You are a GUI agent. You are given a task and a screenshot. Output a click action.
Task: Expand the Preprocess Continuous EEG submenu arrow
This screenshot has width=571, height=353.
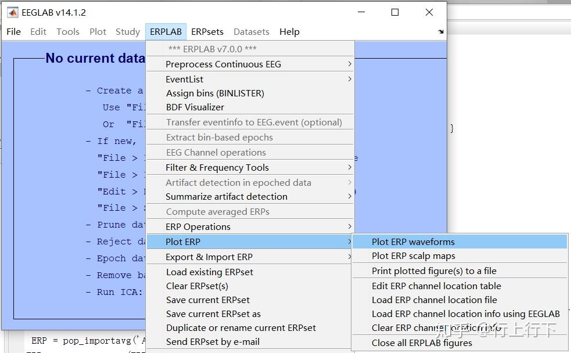[x=350, y=64]
